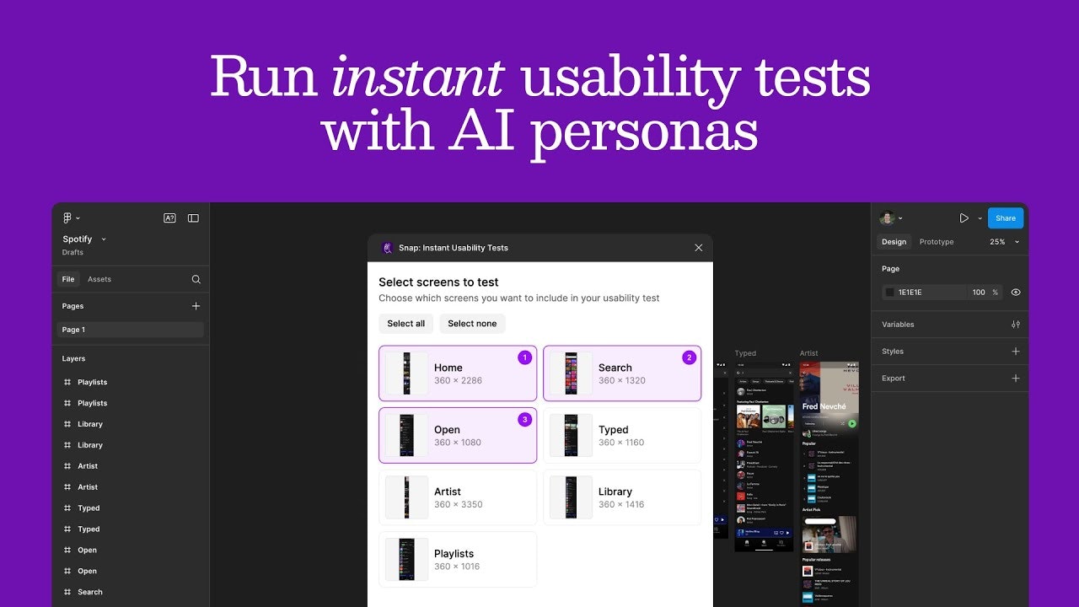Click the AI text tool icon in left panel header
Screen dimensions: 1079x607
pyautogui.click(x=169, y=218)
